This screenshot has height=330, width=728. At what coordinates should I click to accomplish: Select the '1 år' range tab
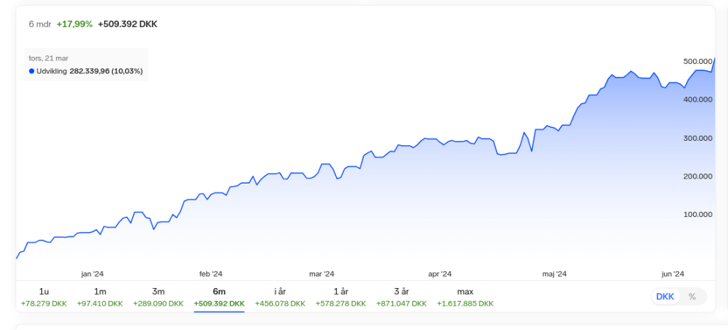click(x=340, y=297)
